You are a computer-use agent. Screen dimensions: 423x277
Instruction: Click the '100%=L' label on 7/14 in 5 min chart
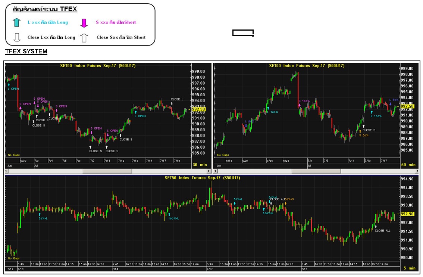[x=173, y=218]
